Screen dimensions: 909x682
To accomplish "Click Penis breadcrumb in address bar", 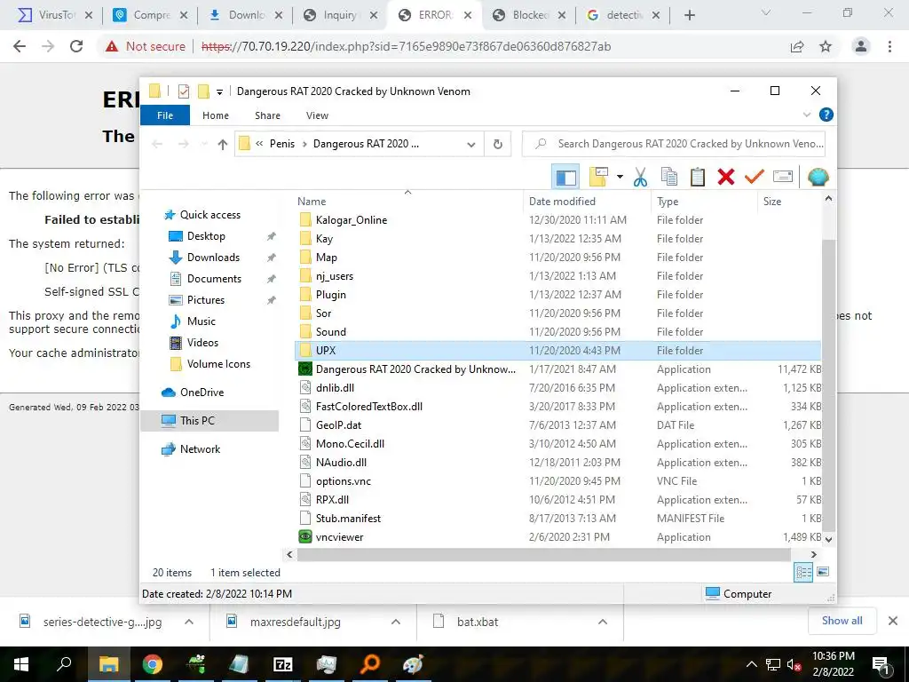I will (281, 145).
